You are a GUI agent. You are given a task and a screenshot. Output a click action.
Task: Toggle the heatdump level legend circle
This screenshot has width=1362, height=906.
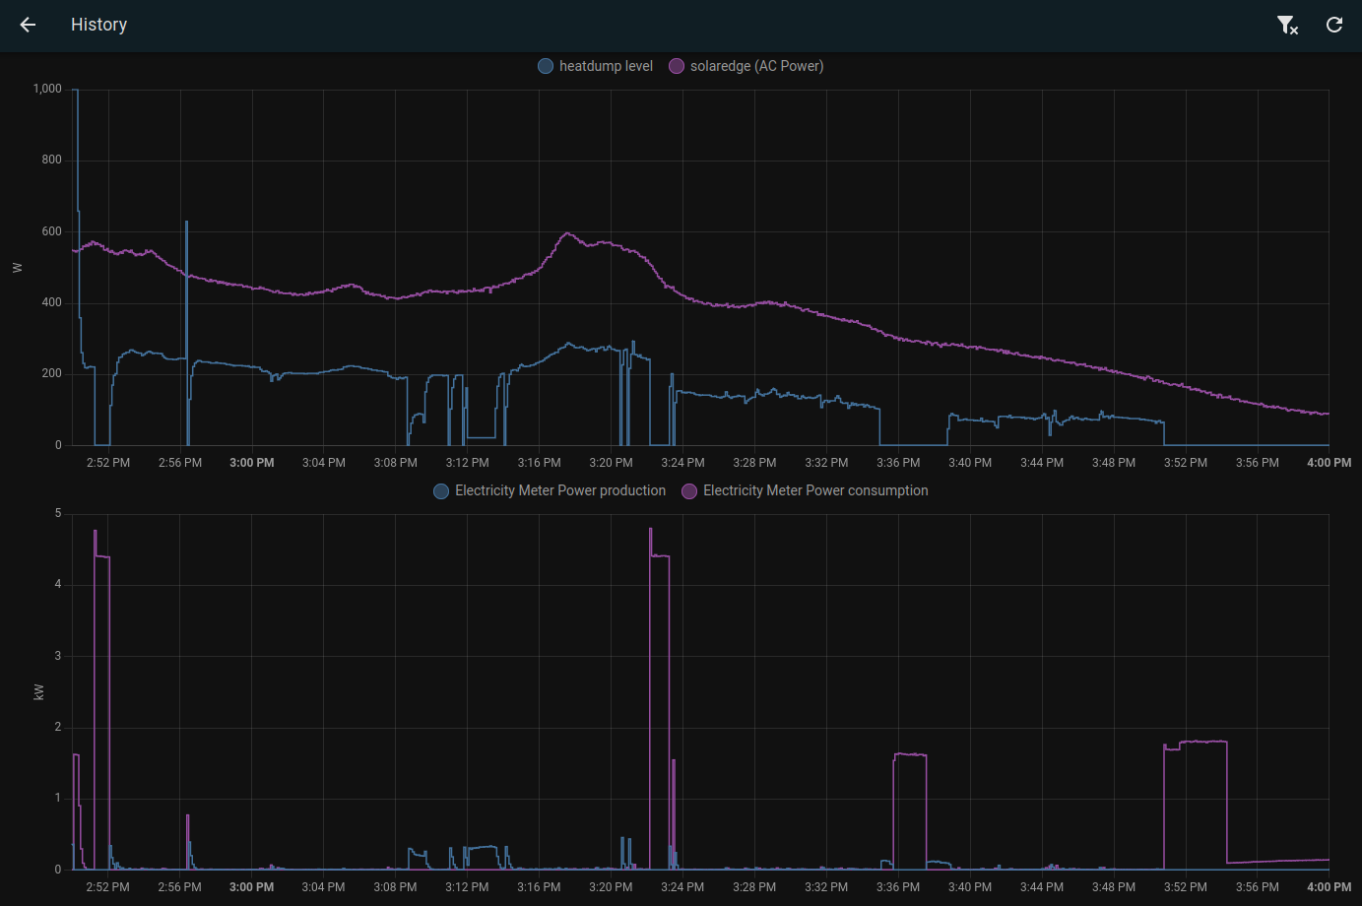[x=546, y=66]
